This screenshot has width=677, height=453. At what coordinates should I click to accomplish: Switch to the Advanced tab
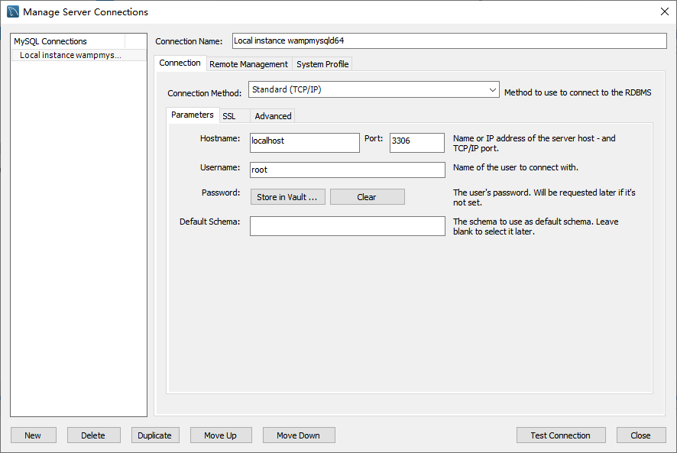(272, 115)
